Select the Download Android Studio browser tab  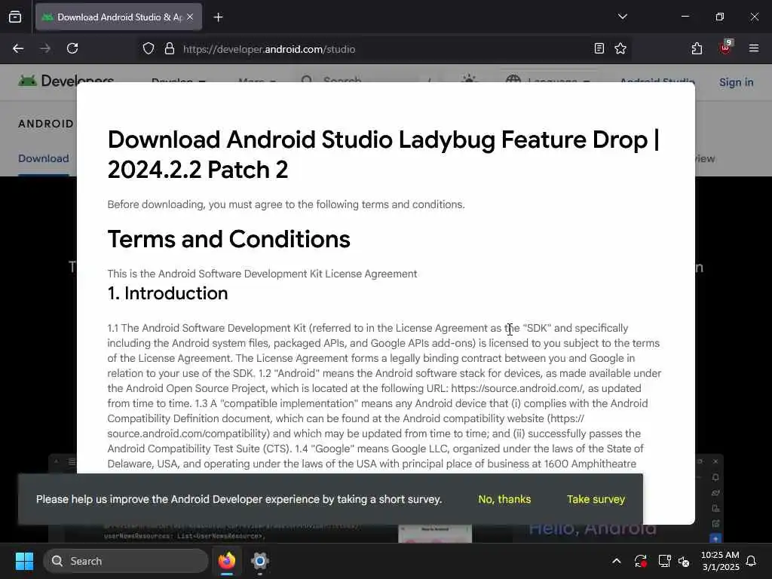(118, 17)
